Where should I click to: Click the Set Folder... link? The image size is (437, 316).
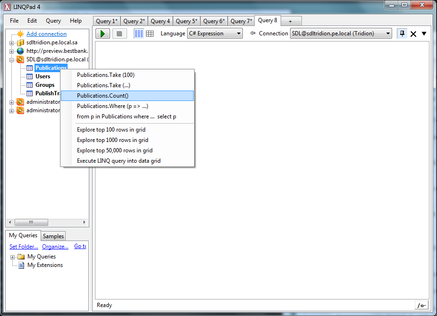[x=24, y=246]
